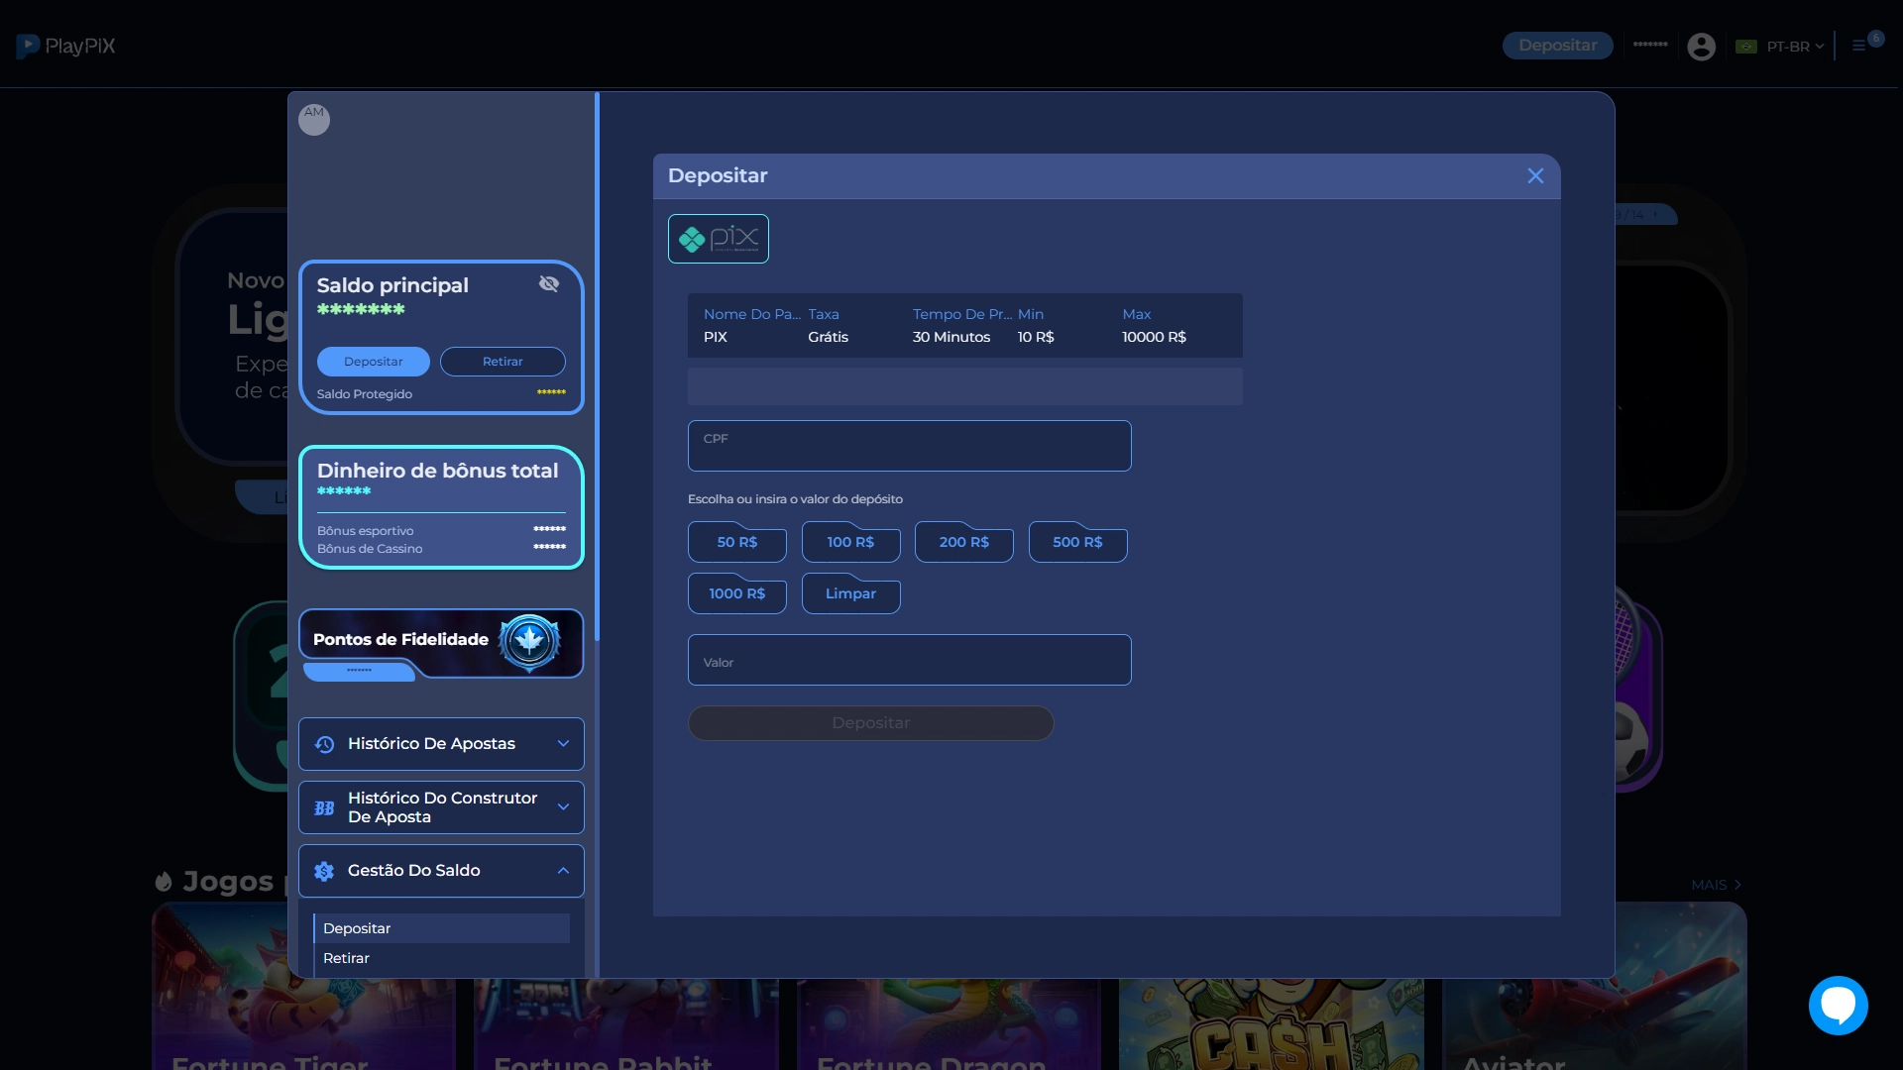Click the PlayPix logo in the header

[65, 46]
